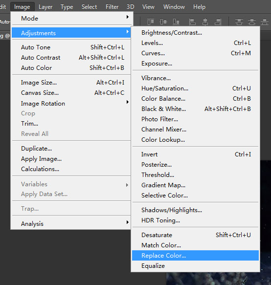
Task: Click the Align Right Edges icon
Action: tap(218, 22)
